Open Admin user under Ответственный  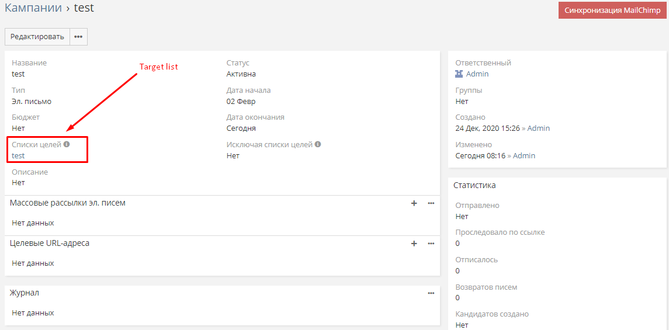477,74
